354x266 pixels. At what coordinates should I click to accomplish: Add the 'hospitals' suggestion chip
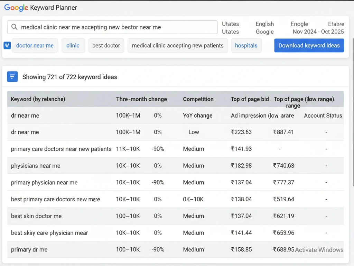246,45
